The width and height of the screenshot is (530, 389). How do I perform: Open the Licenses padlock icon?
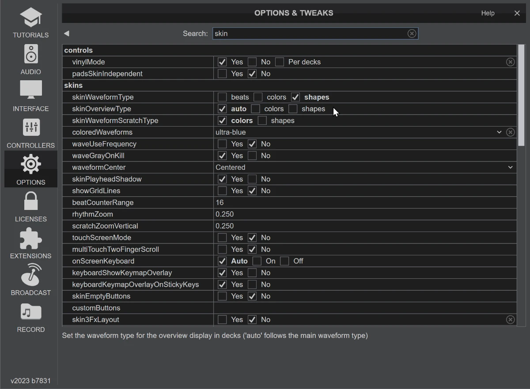30,202
